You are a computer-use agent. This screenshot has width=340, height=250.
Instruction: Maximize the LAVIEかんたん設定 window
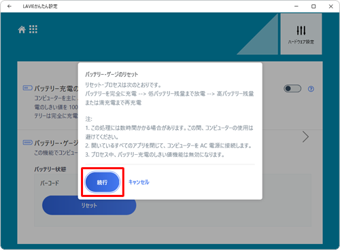[313, 6]
